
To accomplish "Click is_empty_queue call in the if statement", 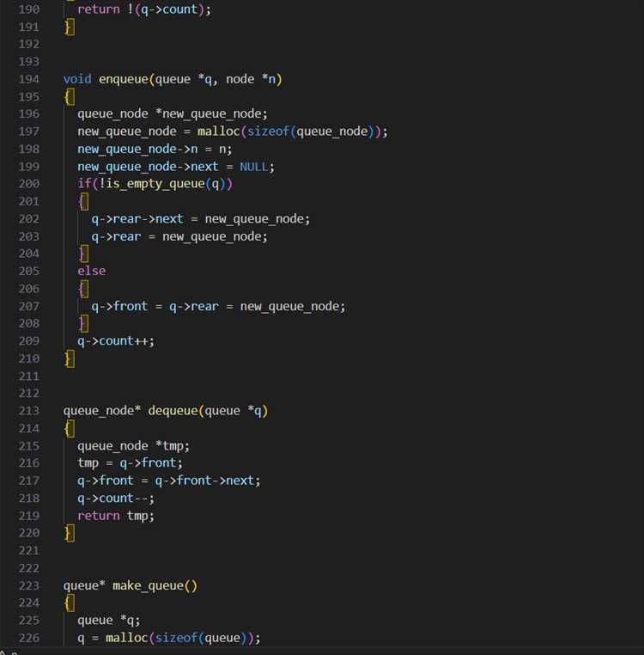I will 155,184.
